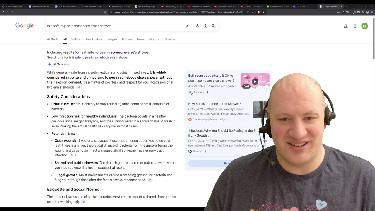
Task: Open the Google apps grid icon
Action: 355,26
